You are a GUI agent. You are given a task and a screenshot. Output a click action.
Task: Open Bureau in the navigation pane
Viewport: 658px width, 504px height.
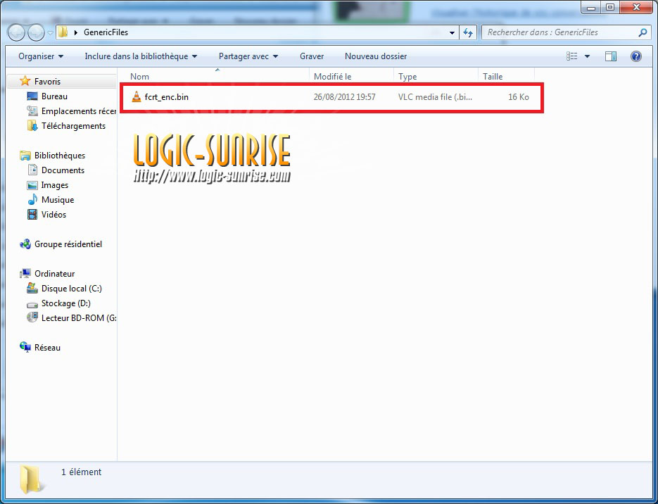(x=55, y=96)
